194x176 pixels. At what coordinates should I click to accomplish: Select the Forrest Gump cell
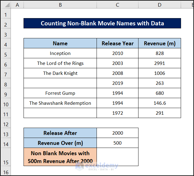[60, 93]
